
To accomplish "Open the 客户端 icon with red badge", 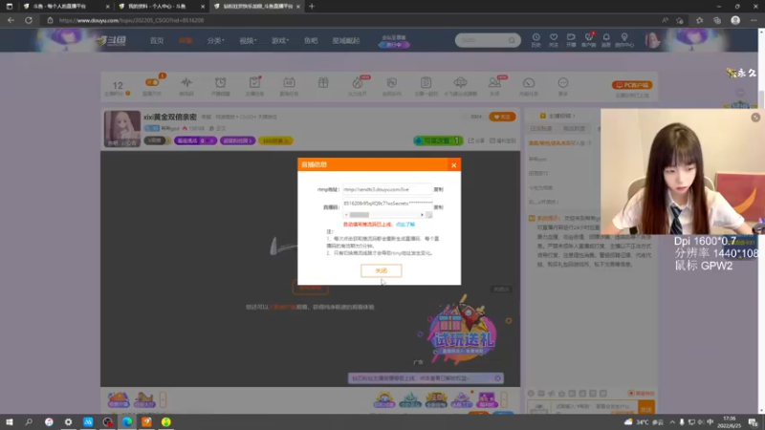I will (588, 40).
